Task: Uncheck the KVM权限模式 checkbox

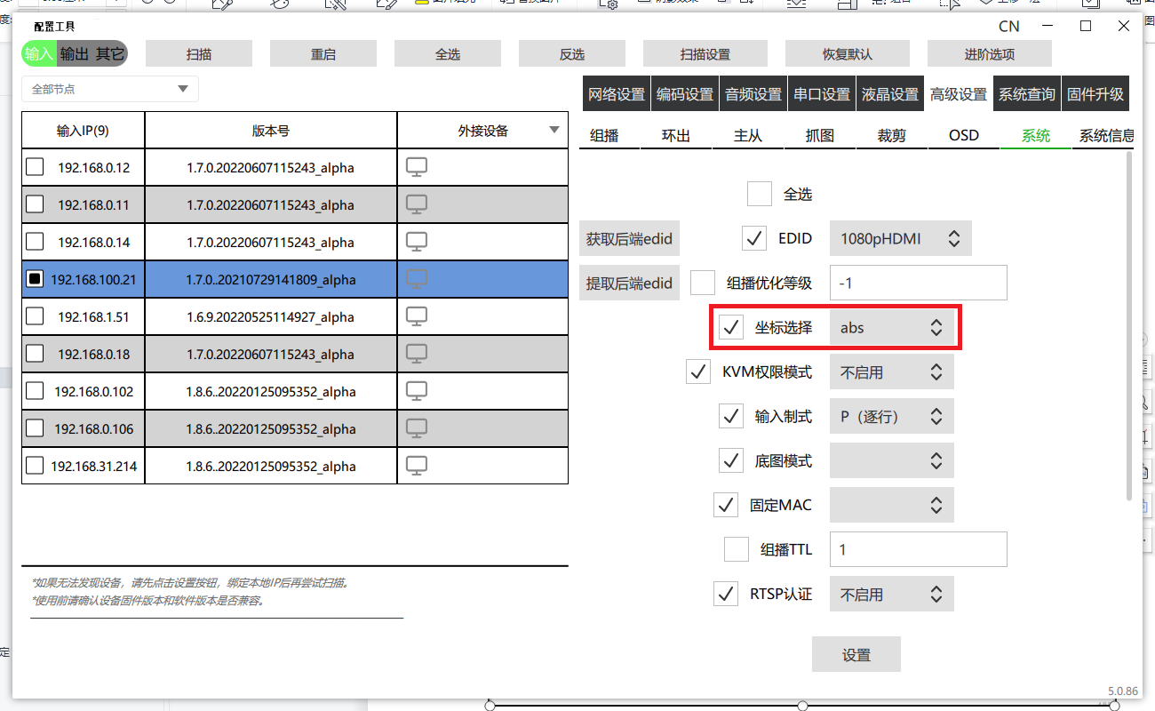Action: click(x=698, y=372)
